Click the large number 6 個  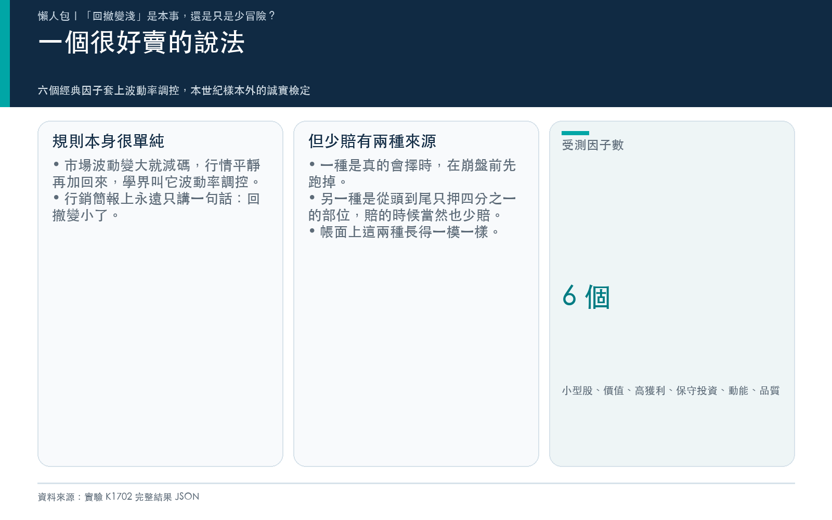[x=586, y=297]
